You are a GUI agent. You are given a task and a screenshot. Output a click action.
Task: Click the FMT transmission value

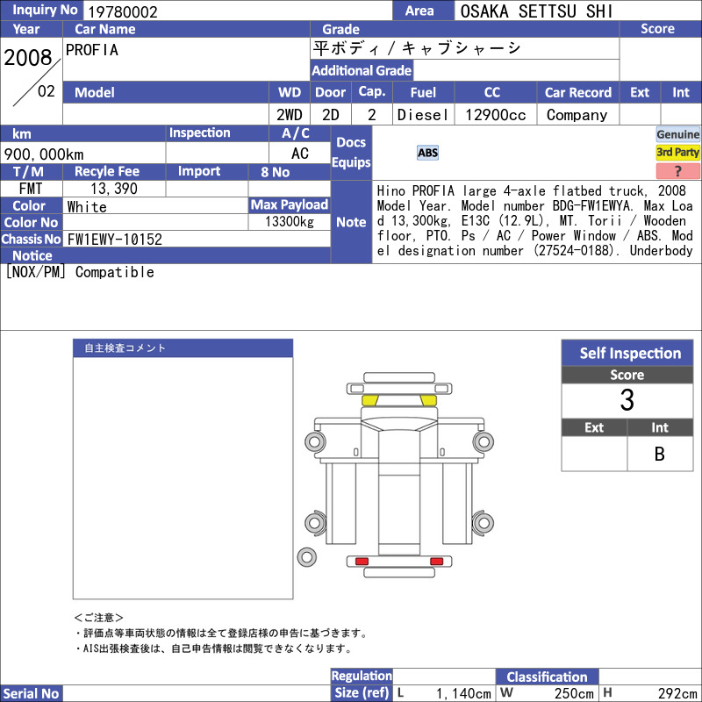pos(31,189)
